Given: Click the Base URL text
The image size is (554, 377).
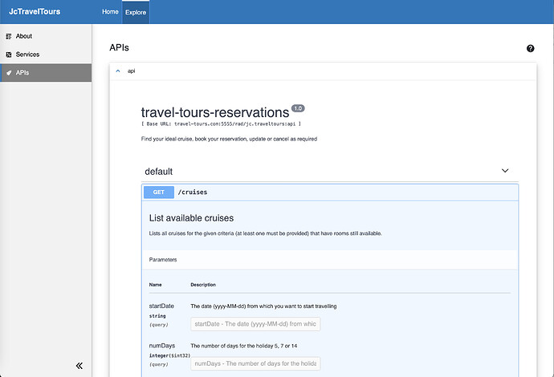Looking at the screenshot, I should click(221, 124).
